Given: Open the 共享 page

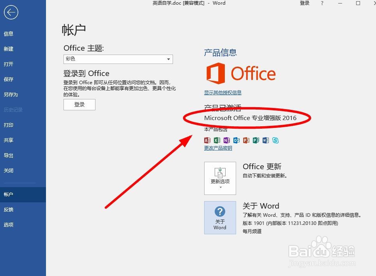Looking at the screenshot, I should point(9,140).
